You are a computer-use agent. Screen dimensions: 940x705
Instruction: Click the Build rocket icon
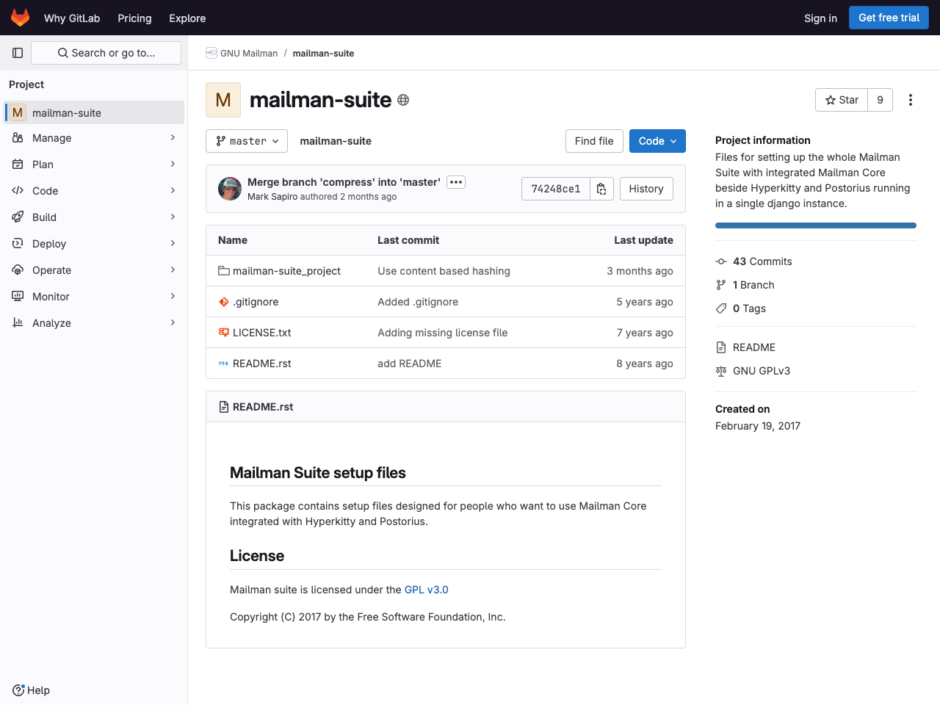point(18,217)
